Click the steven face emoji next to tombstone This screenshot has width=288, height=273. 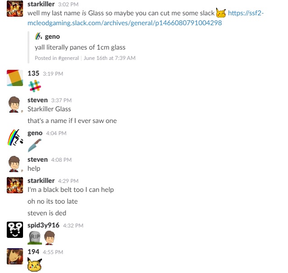coord(49,238)
